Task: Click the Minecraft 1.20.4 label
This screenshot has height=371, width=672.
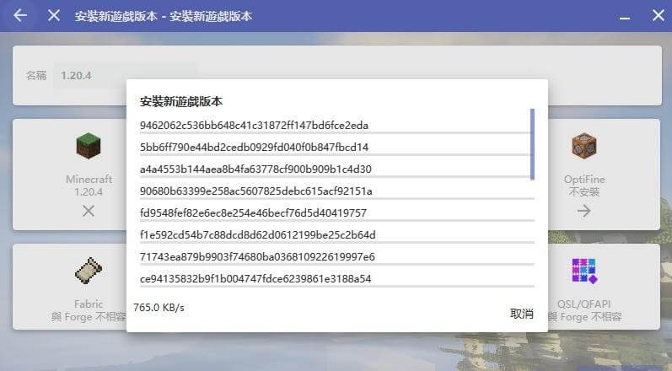Action: coord(89,185)
